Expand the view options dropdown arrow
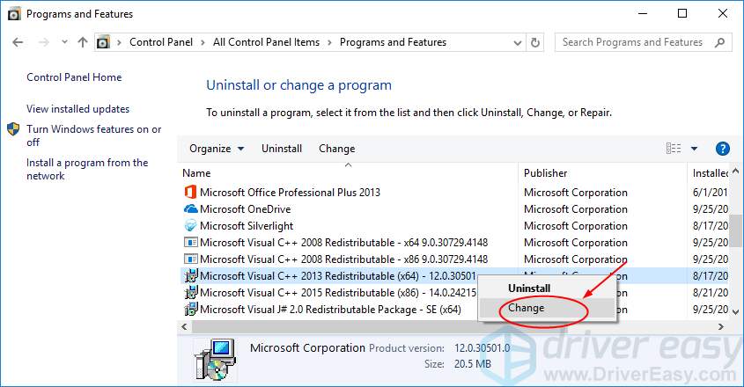The image size is (744, 387). point(694,149)
